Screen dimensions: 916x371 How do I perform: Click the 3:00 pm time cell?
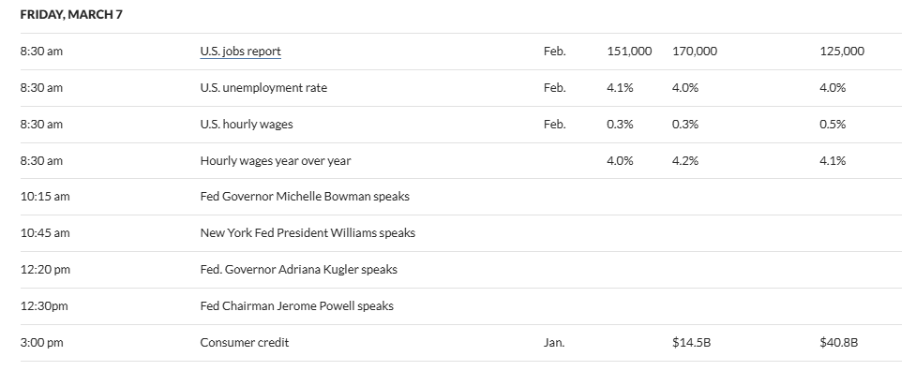click(41, 342)
